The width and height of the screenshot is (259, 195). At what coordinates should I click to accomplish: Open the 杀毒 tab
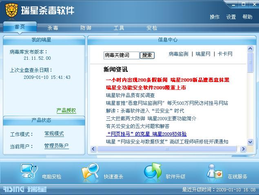click(53, 28)
